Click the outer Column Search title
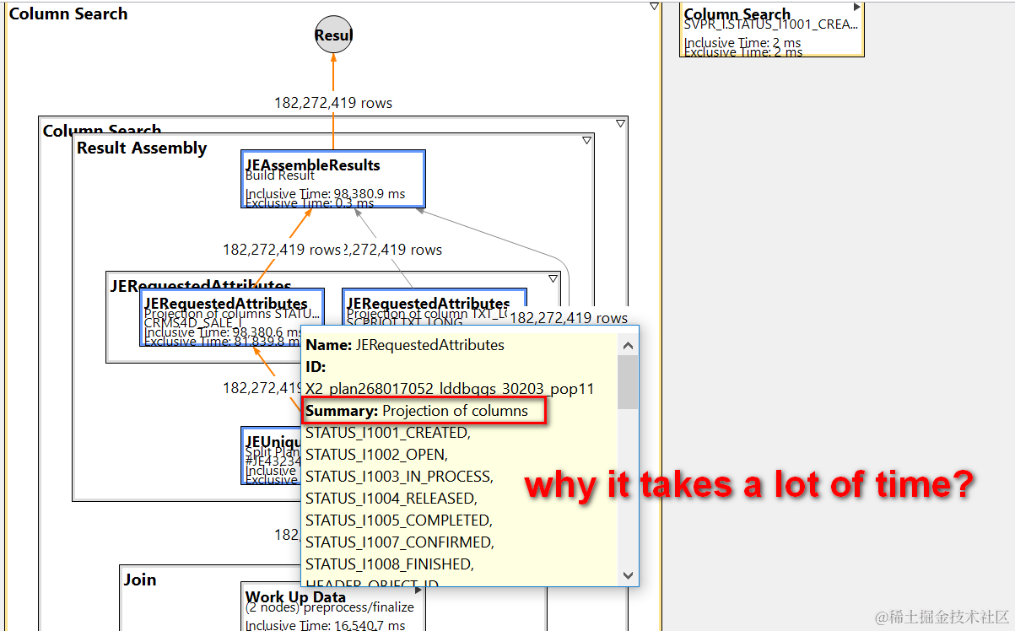 pyautogui.click(x=68, y=13)
